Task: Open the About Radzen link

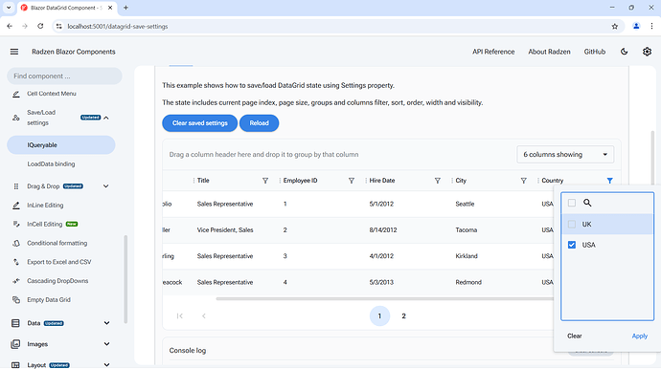Action: (549, 52)
